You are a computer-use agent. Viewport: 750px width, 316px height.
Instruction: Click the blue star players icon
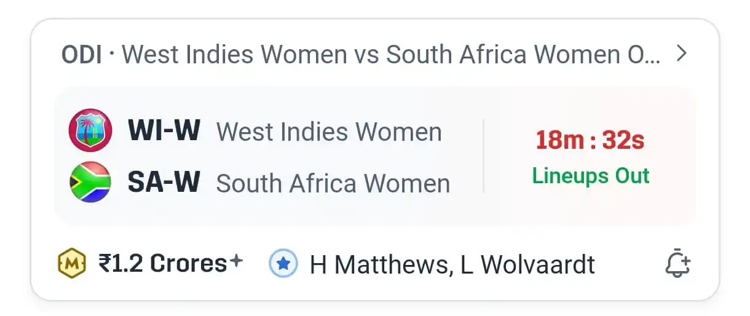283,264
